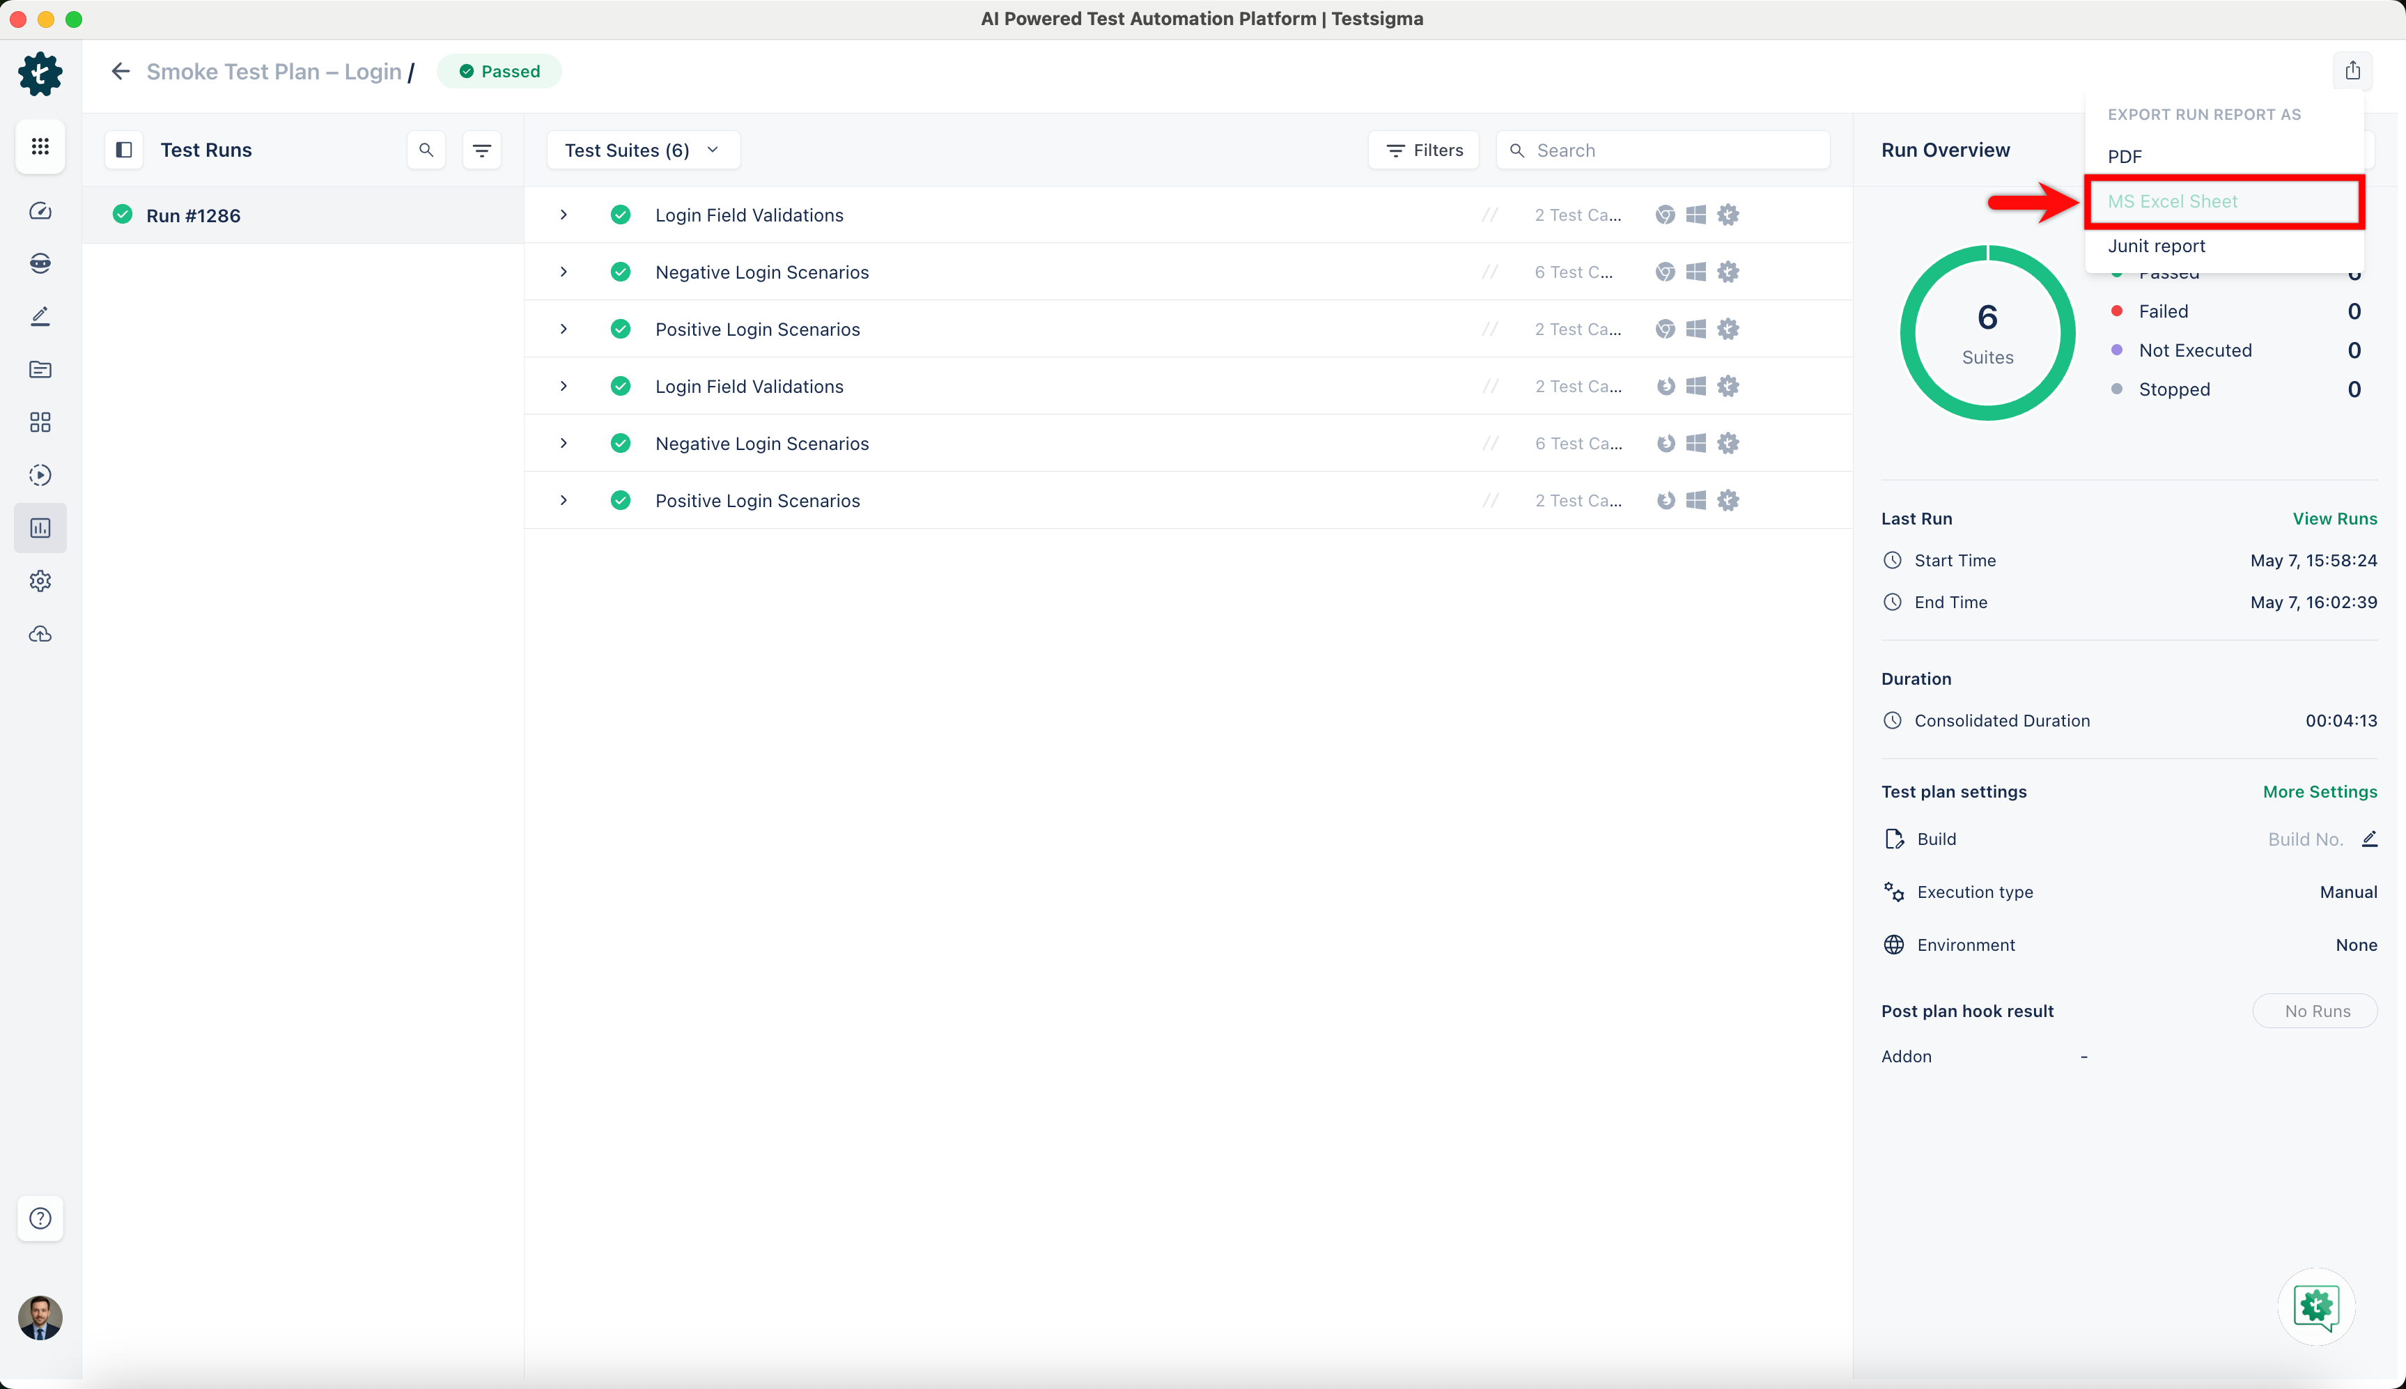Click inside the Search suites input field
This screenshot has height=1389, width=2406.
[1663, 150]
